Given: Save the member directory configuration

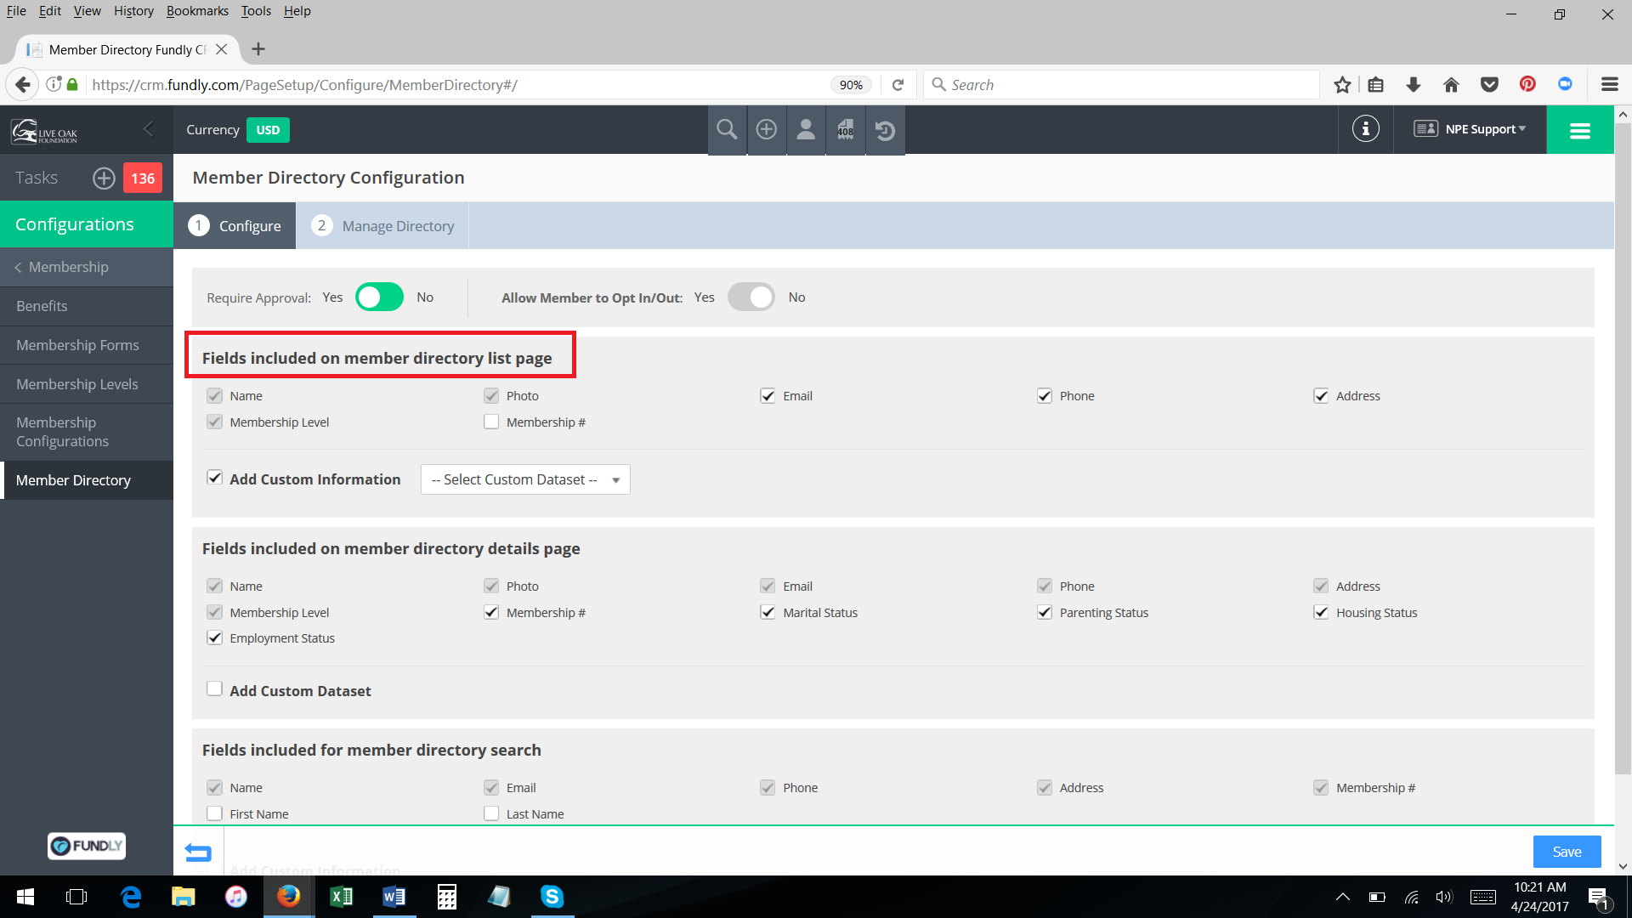Looking at the screenshot, I should [x=1567, y=852].
